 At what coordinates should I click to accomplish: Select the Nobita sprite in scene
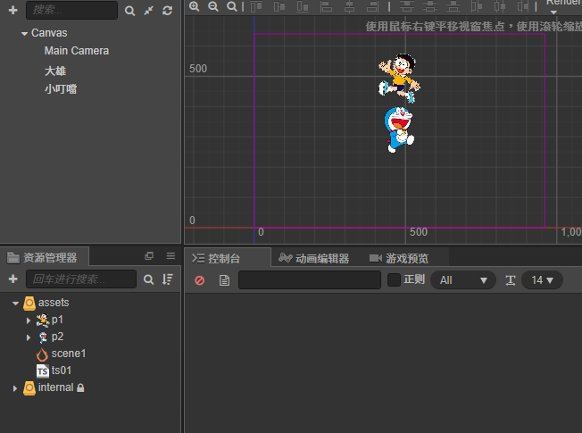pyautogui.click(x=399, y=78)
